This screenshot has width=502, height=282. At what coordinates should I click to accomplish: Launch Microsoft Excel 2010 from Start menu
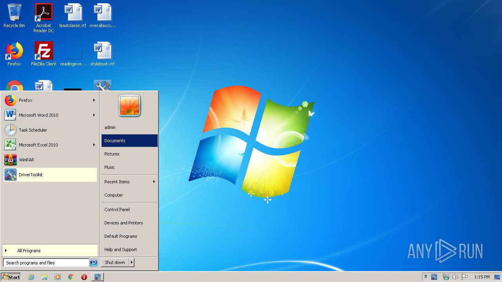pyautogui.click(x=50, y=145)
